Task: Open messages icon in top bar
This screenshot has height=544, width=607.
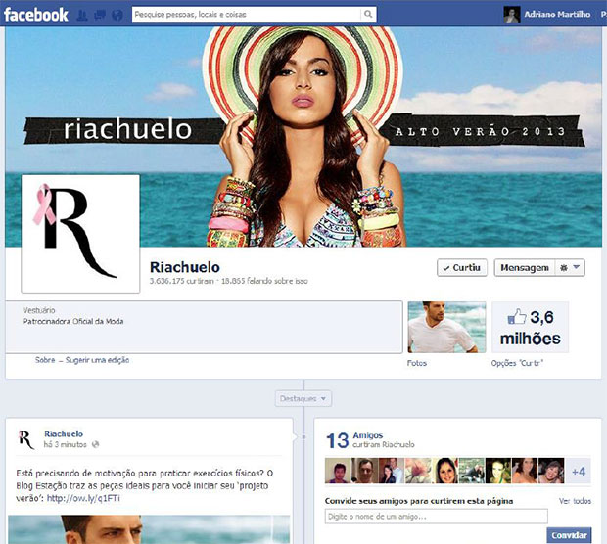Action: [100, 15]
